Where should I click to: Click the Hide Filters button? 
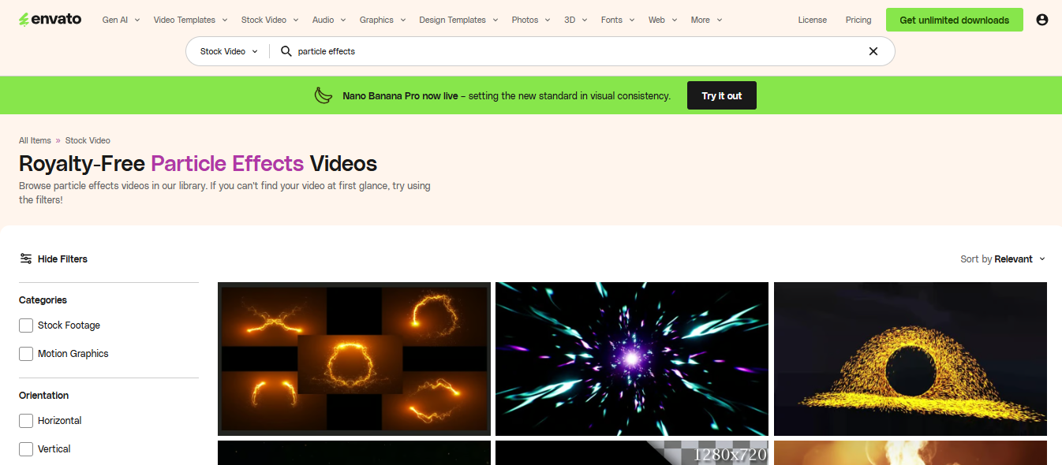pos(54,259)
